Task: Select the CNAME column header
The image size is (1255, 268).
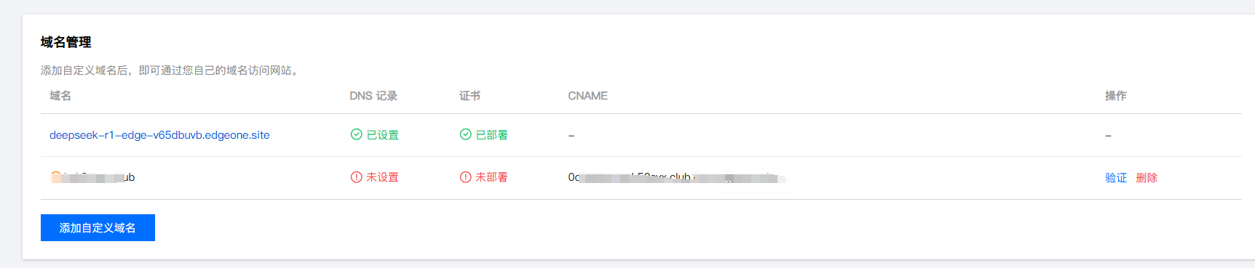Action: coord(587,96)
